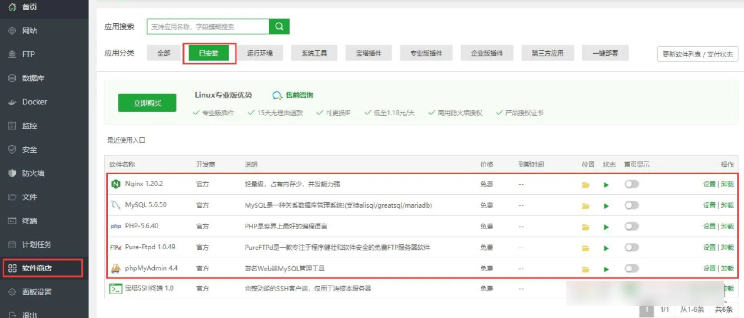Switch to the 运行环境 category

260,53
